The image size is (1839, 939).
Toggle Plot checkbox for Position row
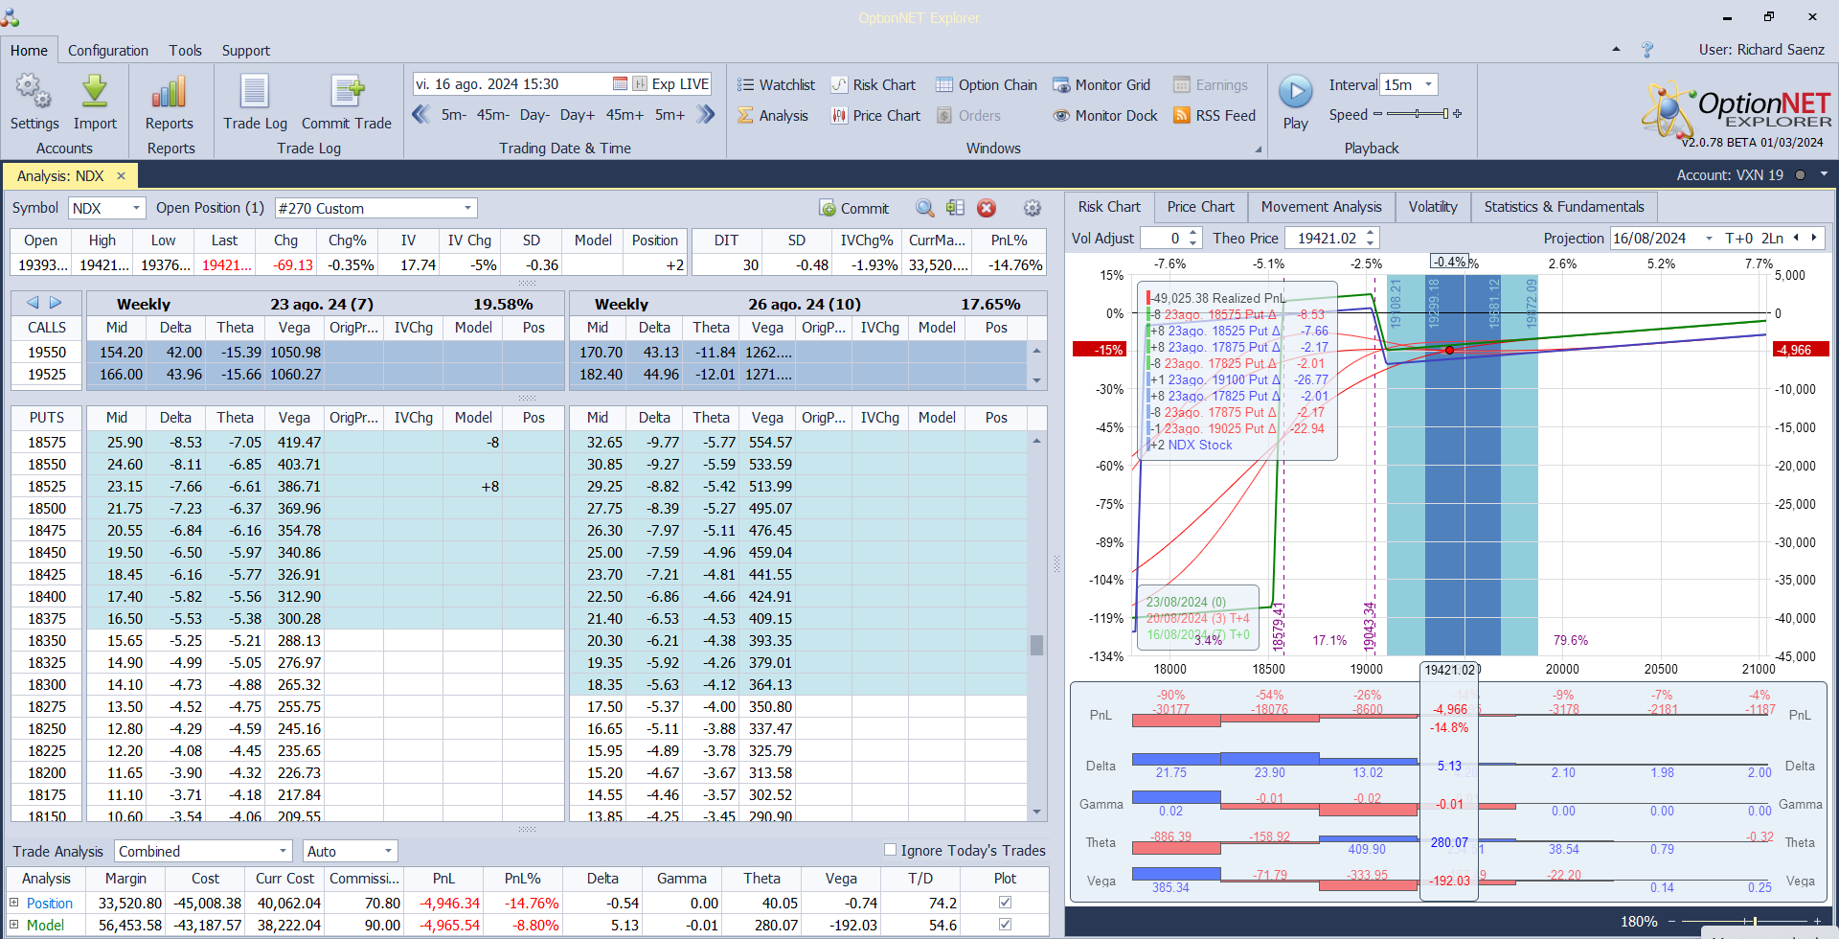click(x=1005, y=903)
